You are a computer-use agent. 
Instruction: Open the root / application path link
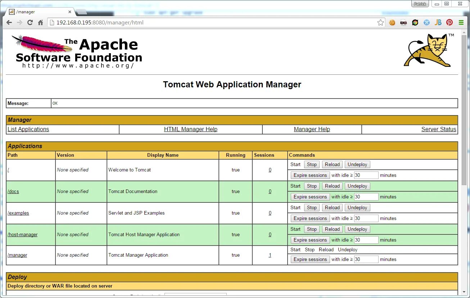[x=8, y=170]
